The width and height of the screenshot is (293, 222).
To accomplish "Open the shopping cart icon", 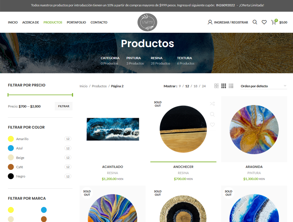I will click(274, 22).
